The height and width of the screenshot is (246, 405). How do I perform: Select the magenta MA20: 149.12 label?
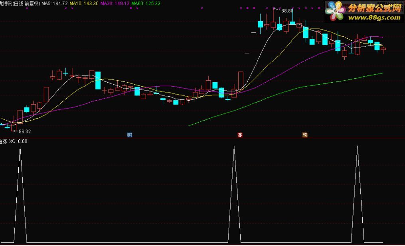pos(115,3)
